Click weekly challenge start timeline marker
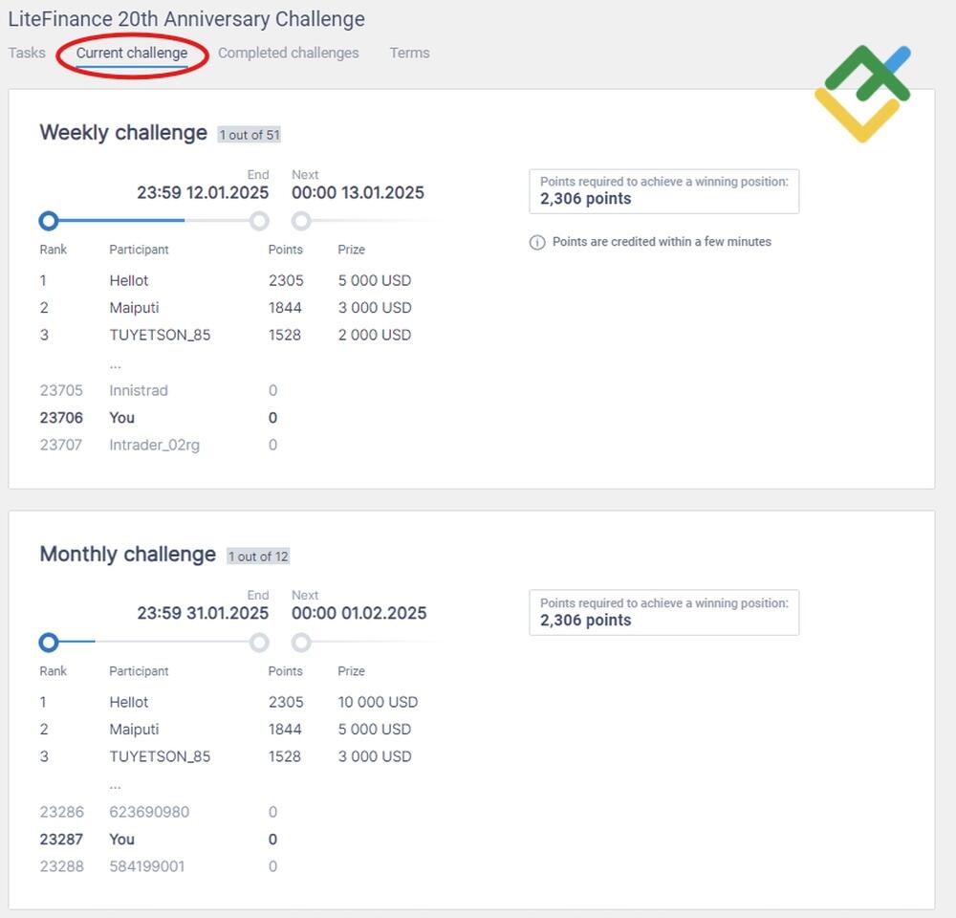The width and height of the screenshot is (956, 918). [49, 221]
